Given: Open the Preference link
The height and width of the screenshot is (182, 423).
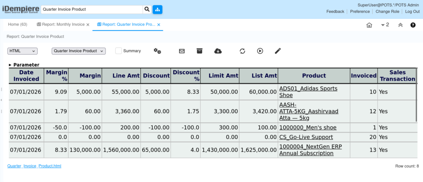Looking at the screenshot, I should [x=360, y=12].
